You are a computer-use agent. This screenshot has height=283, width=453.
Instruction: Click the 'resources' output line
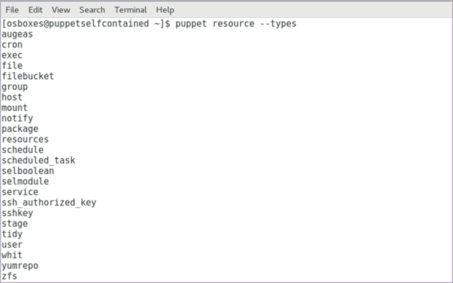click(x=25, y=140)
